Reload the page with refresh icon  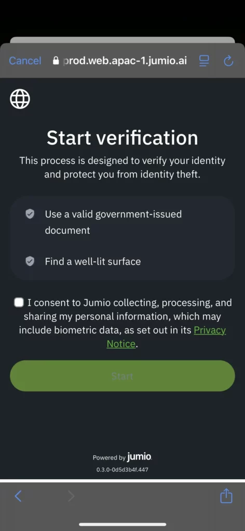(x=229, y=61)
